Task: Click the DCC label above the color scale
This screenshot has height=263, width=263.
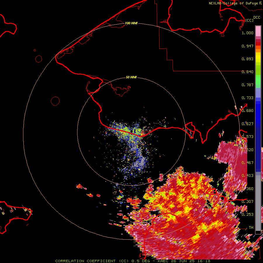Action: click(x=257, y=18)
